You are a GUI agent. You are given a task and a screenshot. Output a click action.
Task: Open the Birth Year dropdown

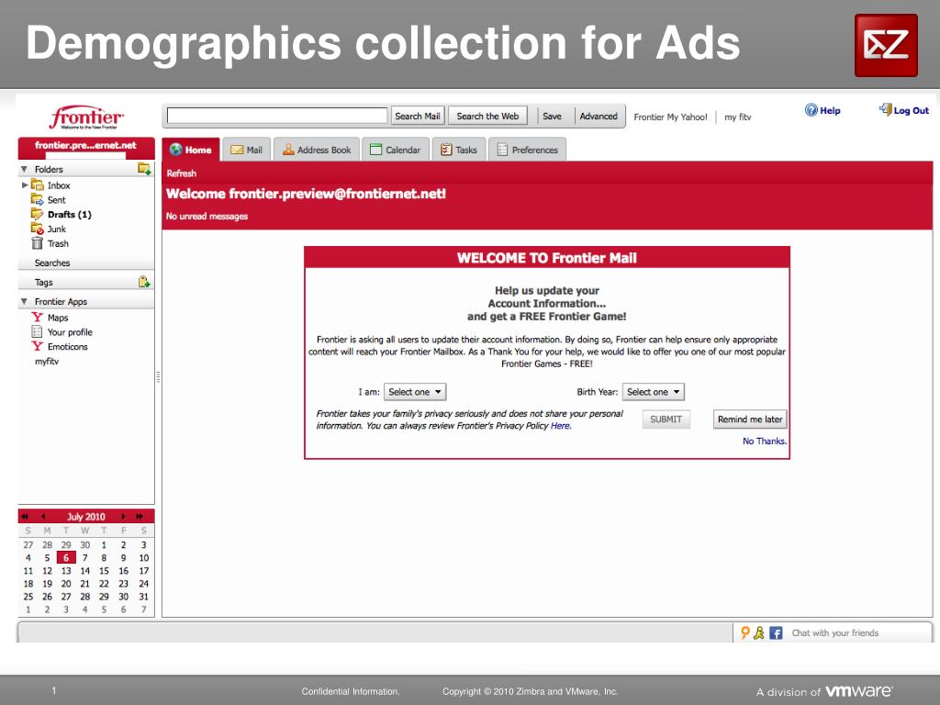pos(654,392)
